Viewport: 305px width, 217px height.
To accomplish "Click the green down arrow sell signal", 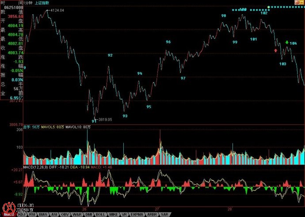I will click(x=286, y=42).
